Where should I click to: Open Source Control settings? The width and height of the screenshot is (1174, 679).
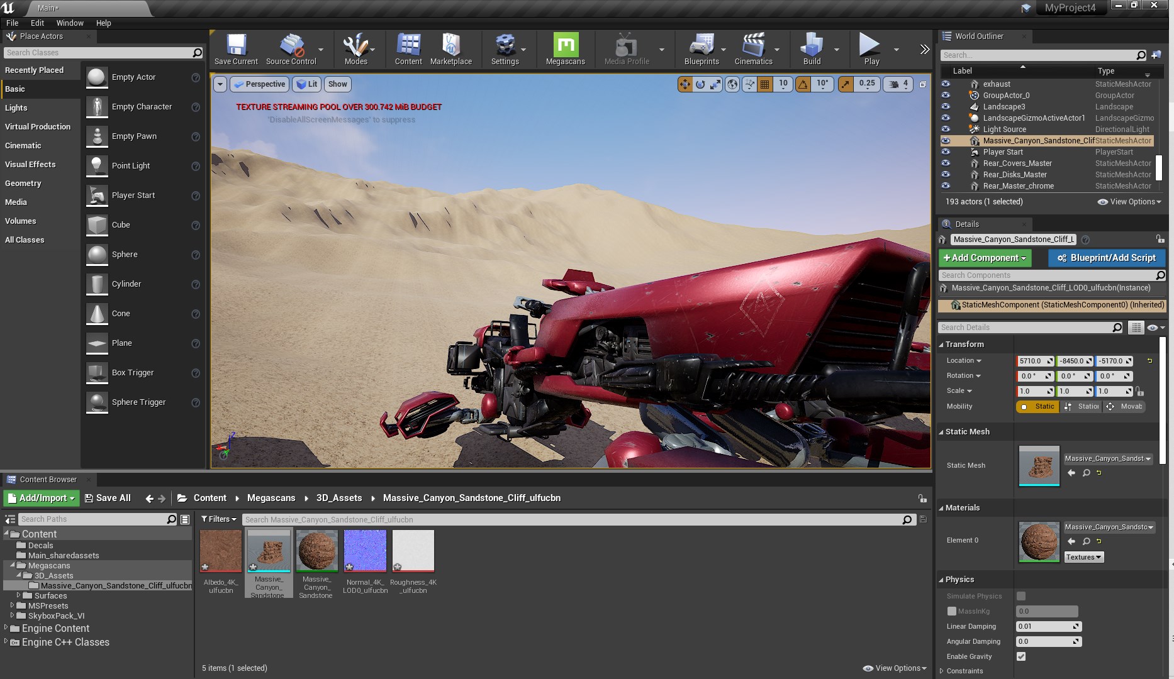(291, 49)
